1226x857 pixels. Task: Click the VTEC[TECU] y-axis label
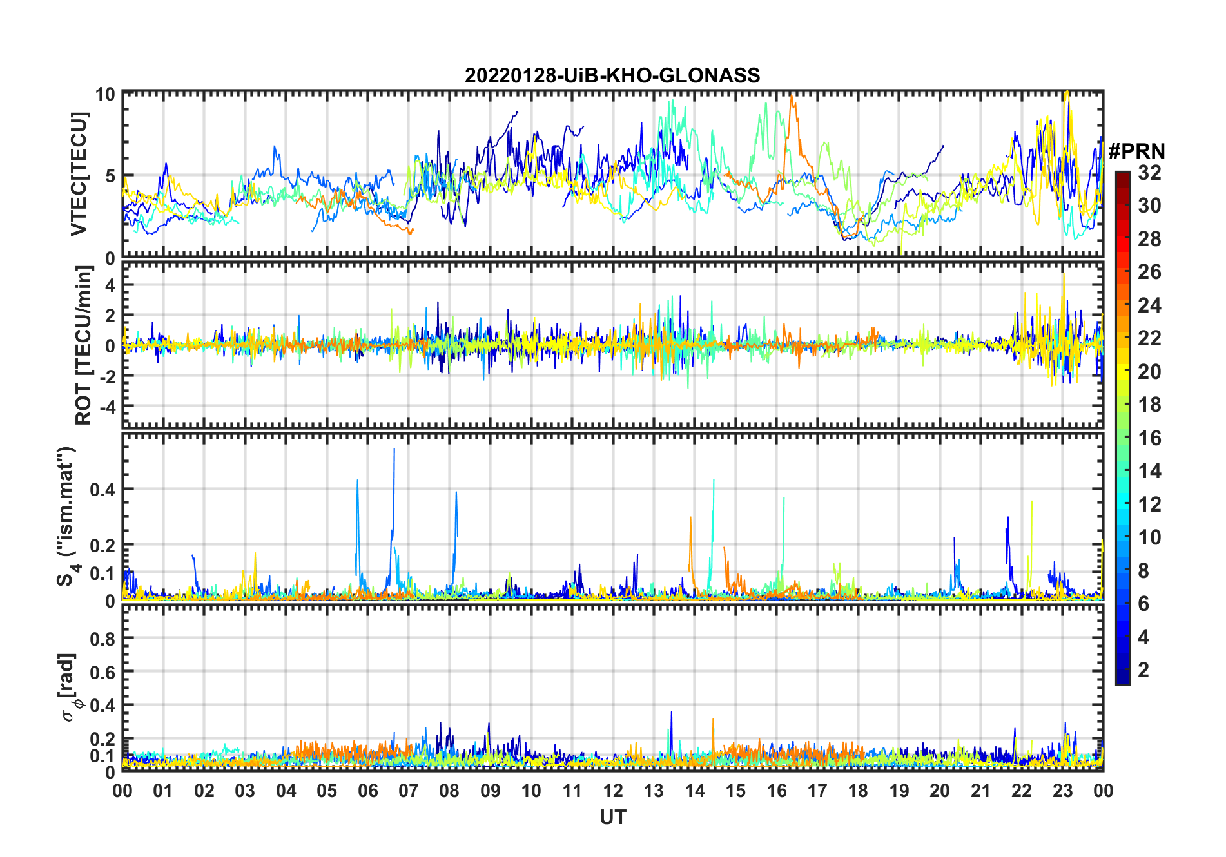(79, 174)
